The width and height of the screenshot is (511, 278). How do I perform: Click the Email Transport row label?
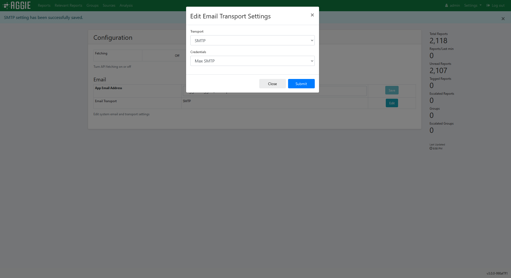[x=106, y=101]
